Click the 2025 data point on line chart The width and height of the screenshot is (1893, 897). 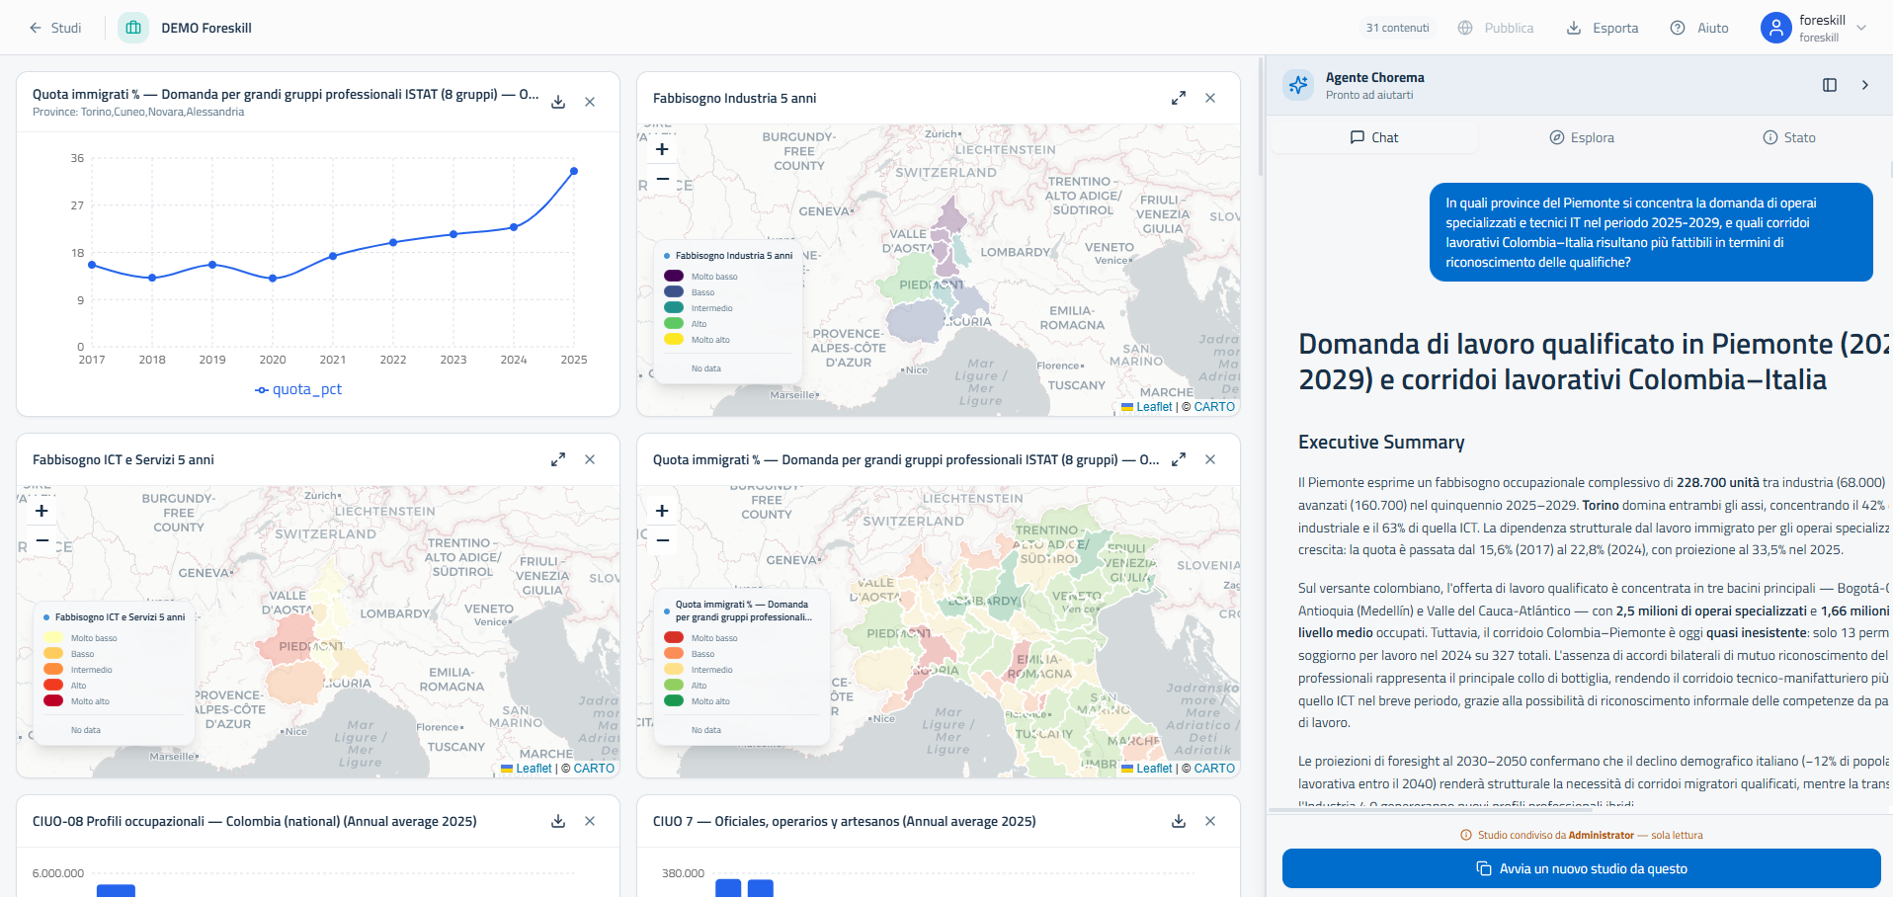[574, 171]
